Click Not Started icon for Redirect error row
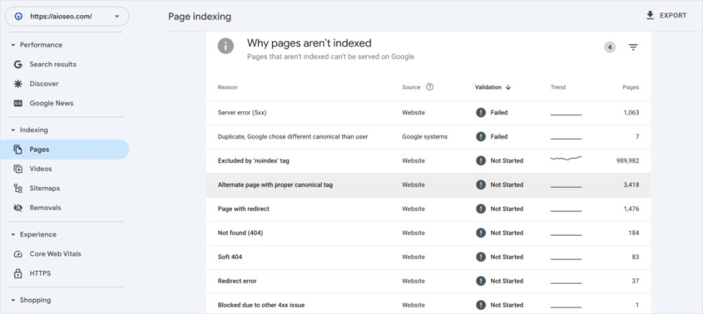This screenshot has height=314, width=703. point(481,281)
